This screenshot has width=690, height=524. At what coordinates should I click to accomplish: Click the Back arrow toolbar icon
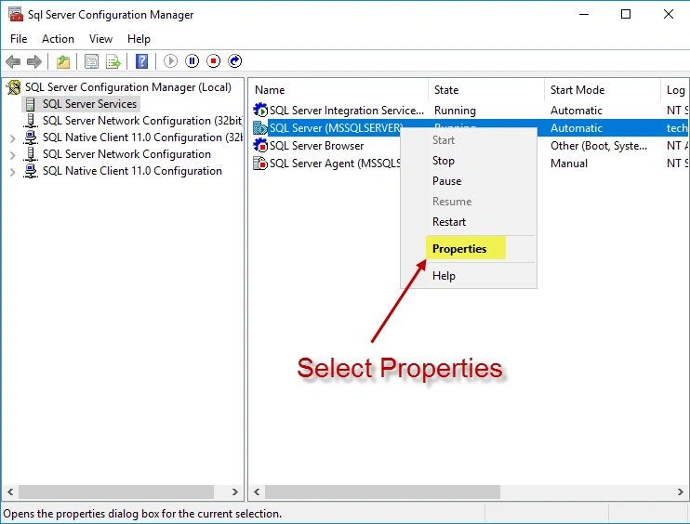[x=13, y=61]
